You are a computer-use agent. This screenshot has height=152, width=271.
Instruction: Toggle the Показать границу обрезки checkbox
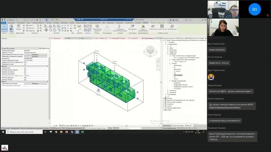coord(25,70)
